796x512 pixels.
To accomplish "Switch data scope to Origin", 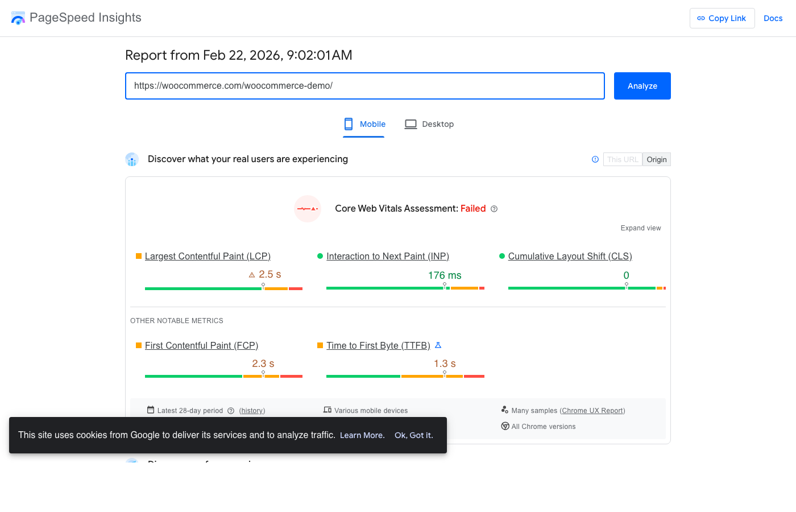I will 656,159.
